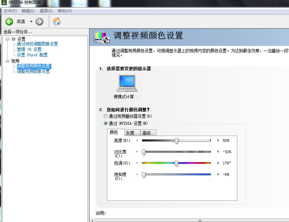Viewport: 289px width, 222px height.
Task: Click the forward arrow icon
Action: [39, 22]
